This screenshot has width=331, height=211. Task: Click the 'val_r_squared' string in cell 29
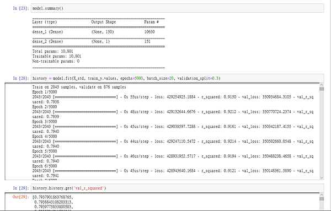click(89, 188)
